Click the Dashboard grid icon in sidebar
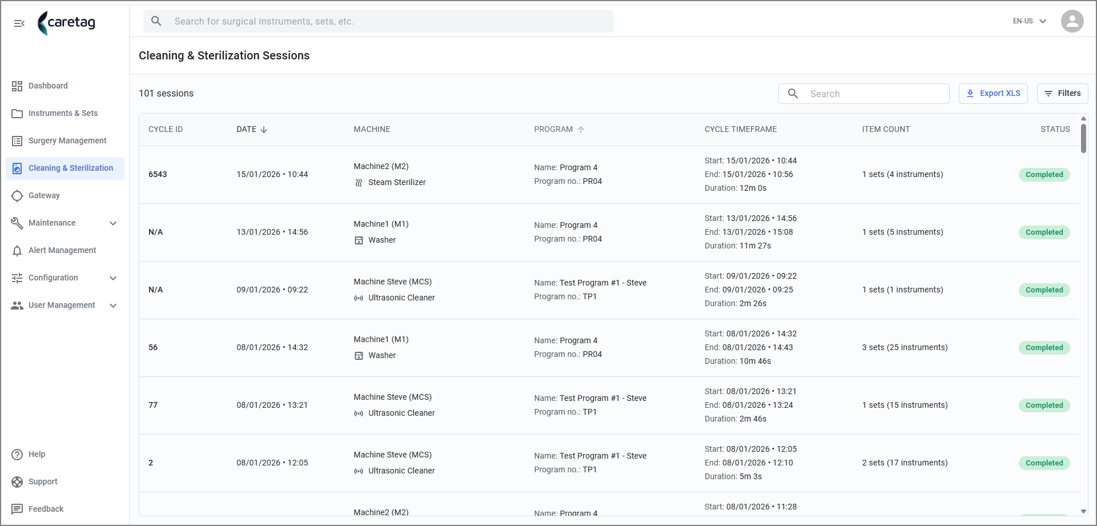The image size is (1097, 526). [x=17, y=86]
